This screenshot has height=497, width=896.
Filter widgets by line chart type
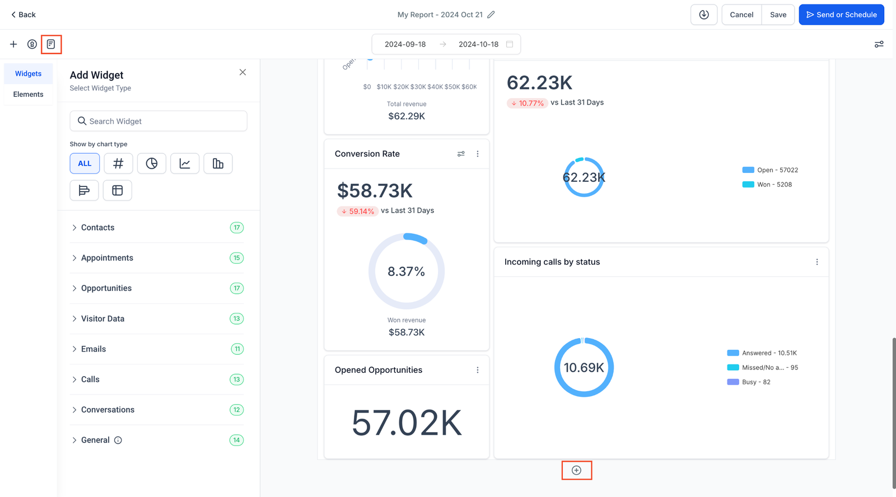point(185,163)
